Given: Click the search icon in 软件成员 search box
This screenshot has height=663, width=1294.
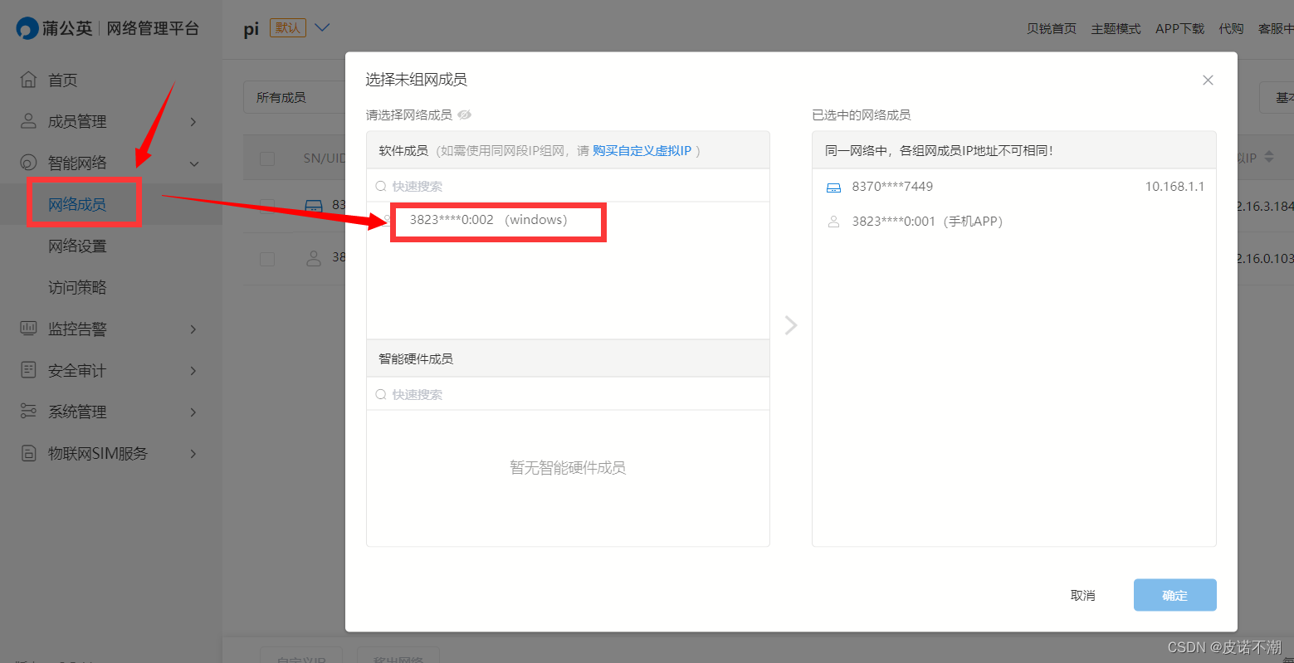Looking at the screenshot, I should pos(381,187).
